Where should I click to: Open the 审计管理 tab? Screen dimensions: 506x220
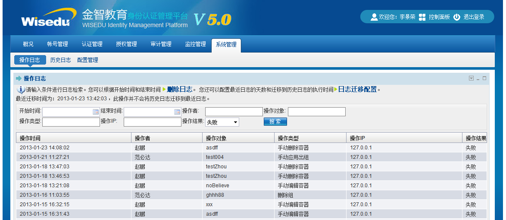click(x=161, y=44)
